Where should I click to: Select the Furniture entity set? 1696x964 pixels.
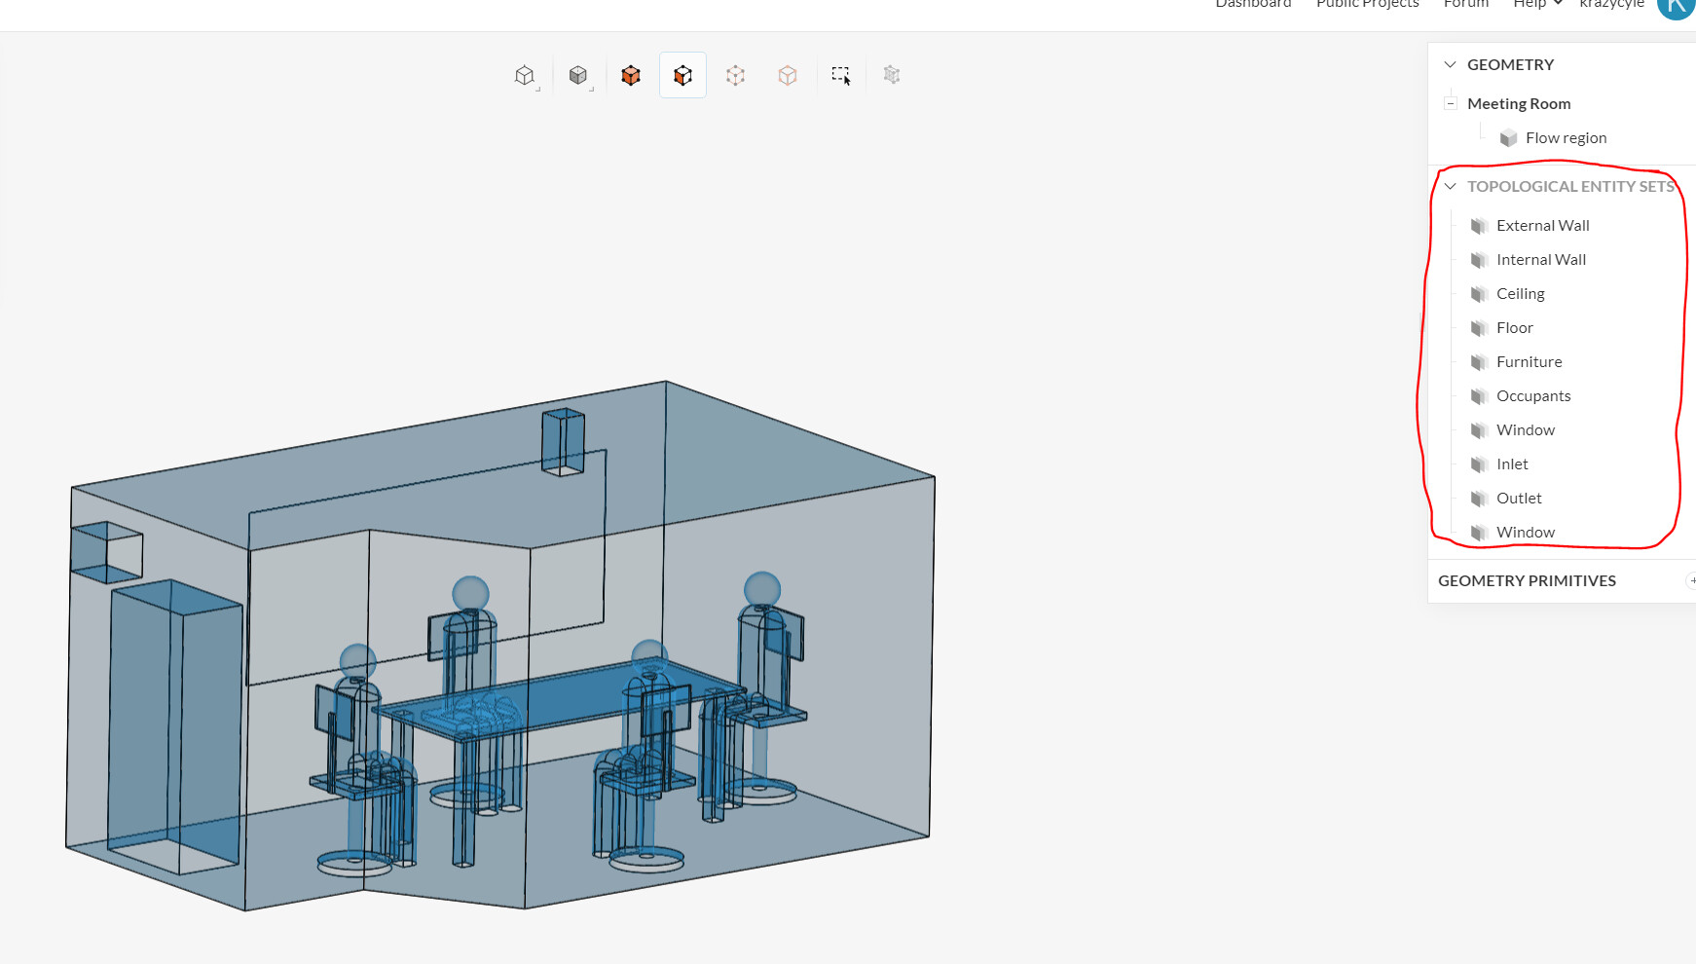pos(1529,362)
